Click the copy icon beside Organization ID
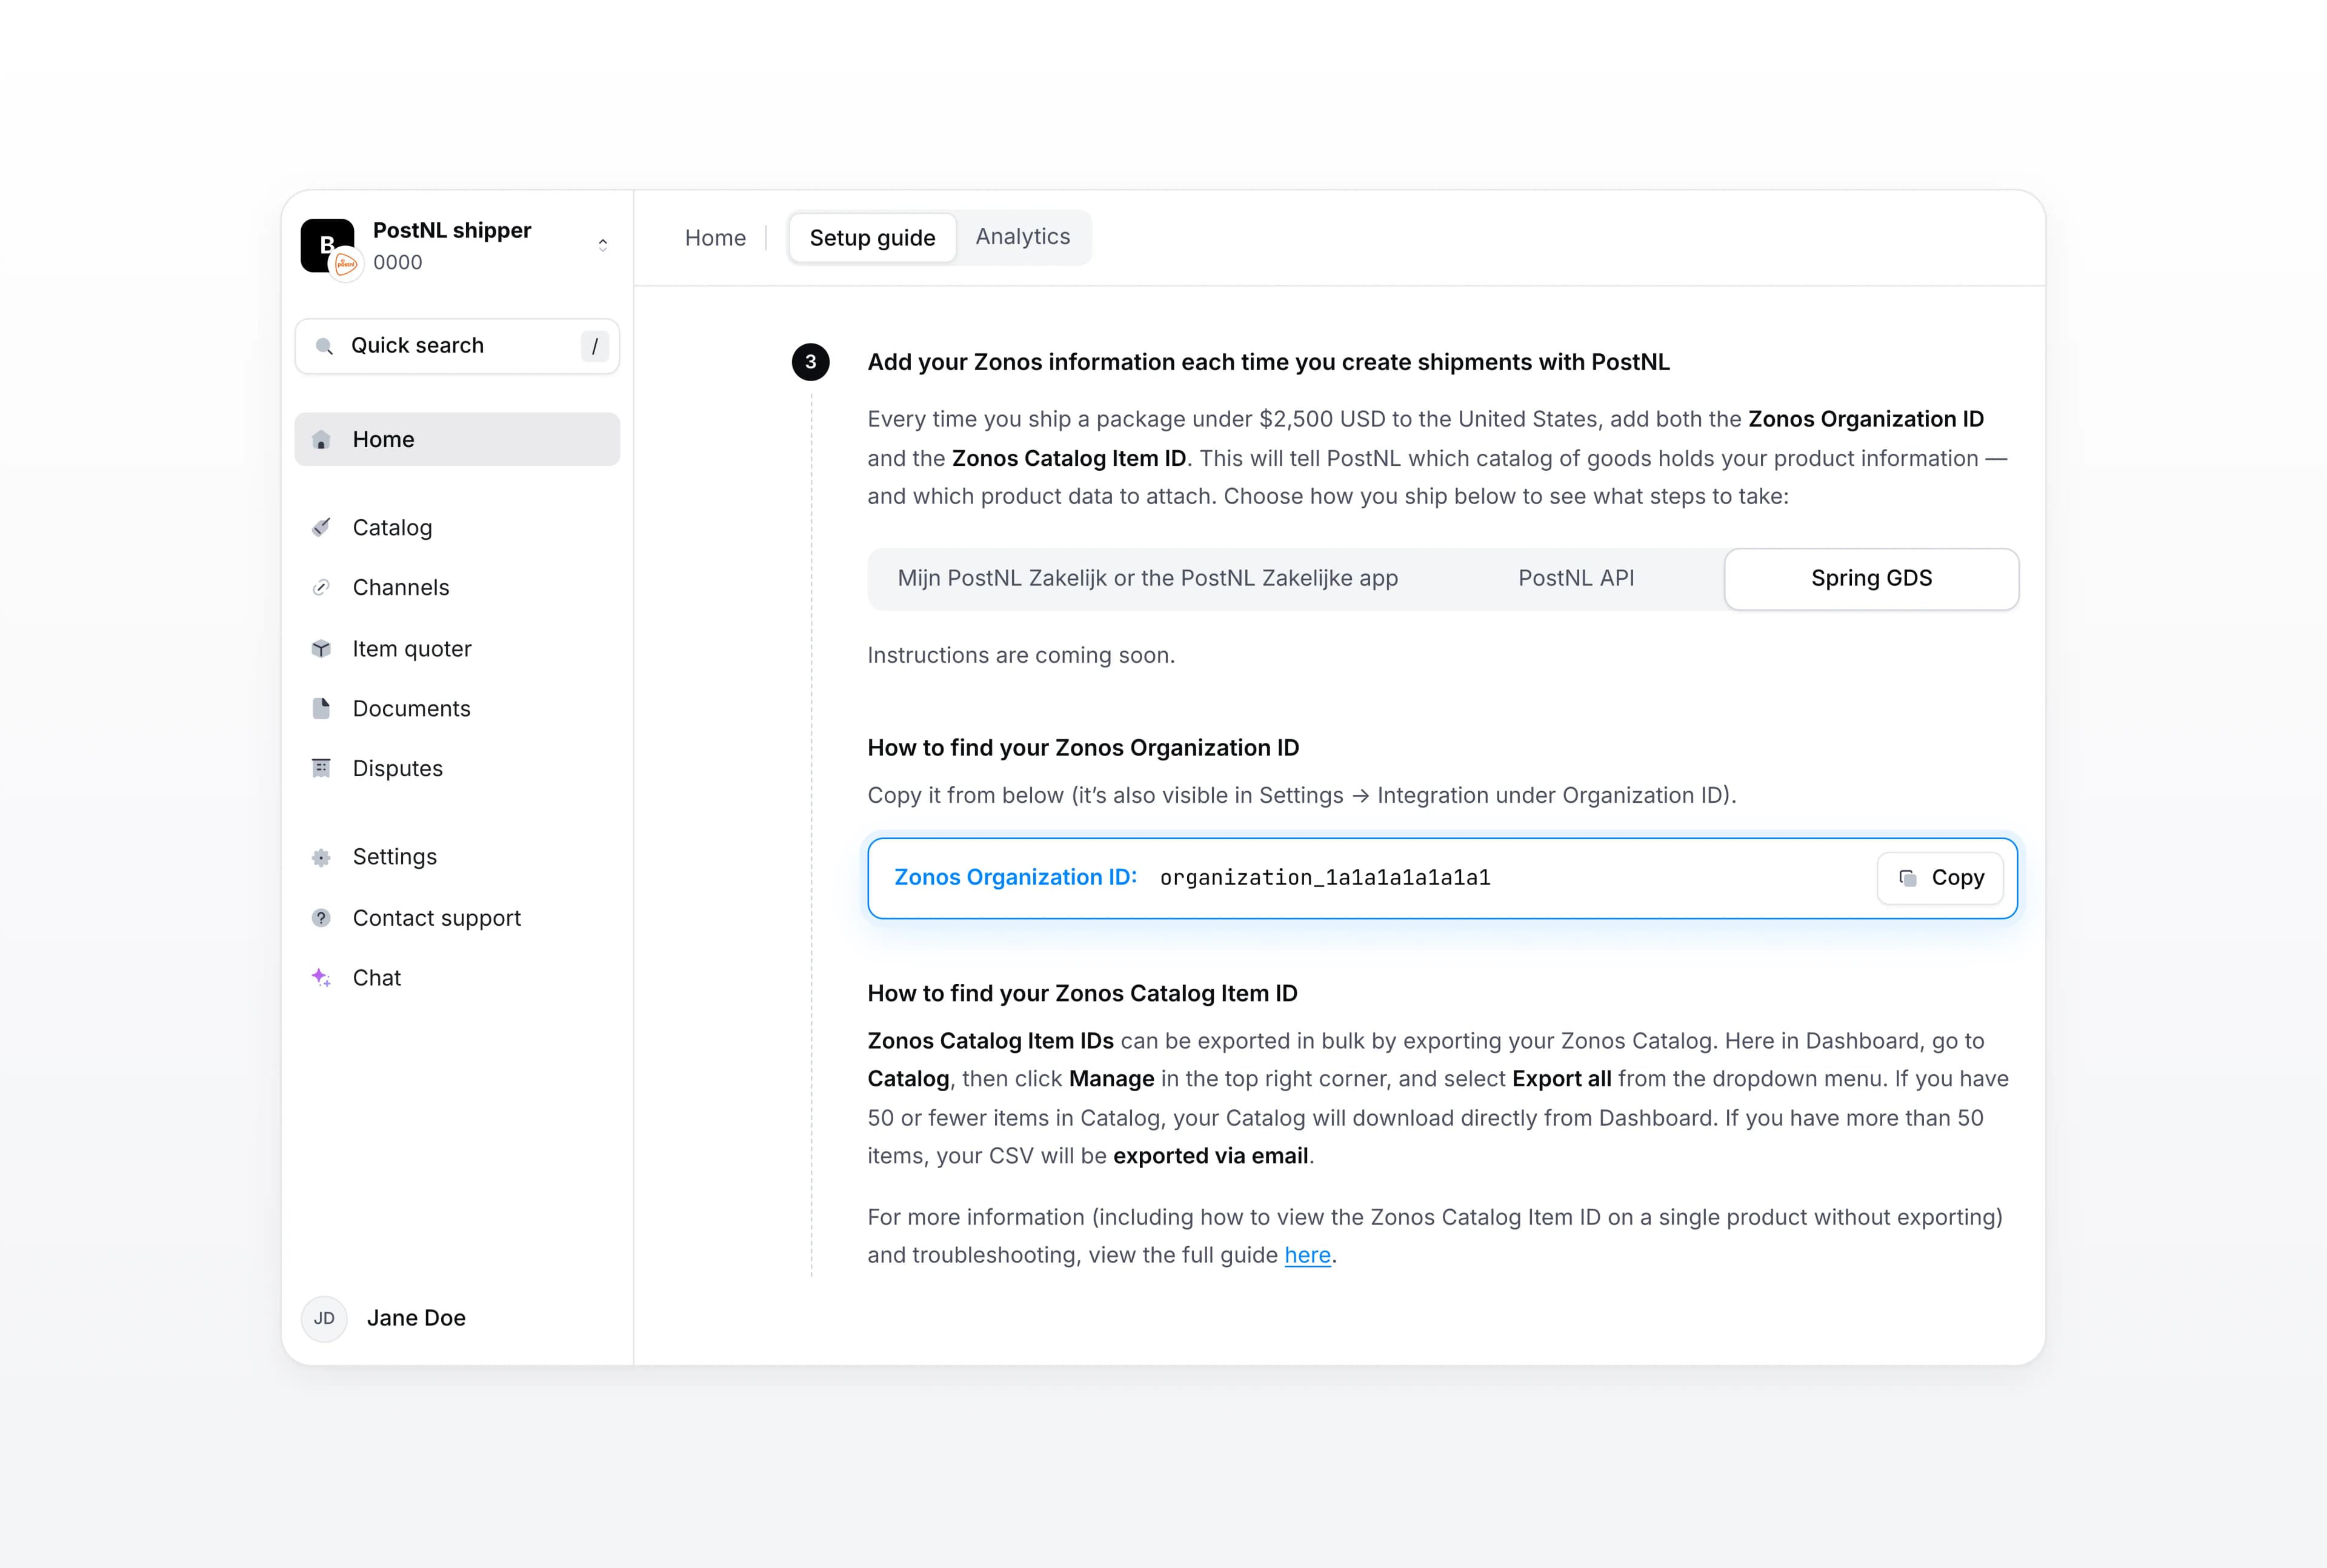The image size is (2327, 1568). [1908, 878]
